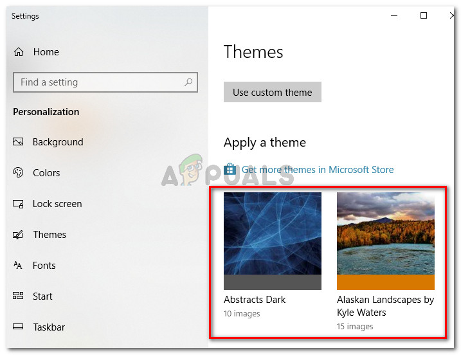Minimize the Settings window
Image resolution: width=461 pixels, height=355 pixels.
(x=394, y=15)
